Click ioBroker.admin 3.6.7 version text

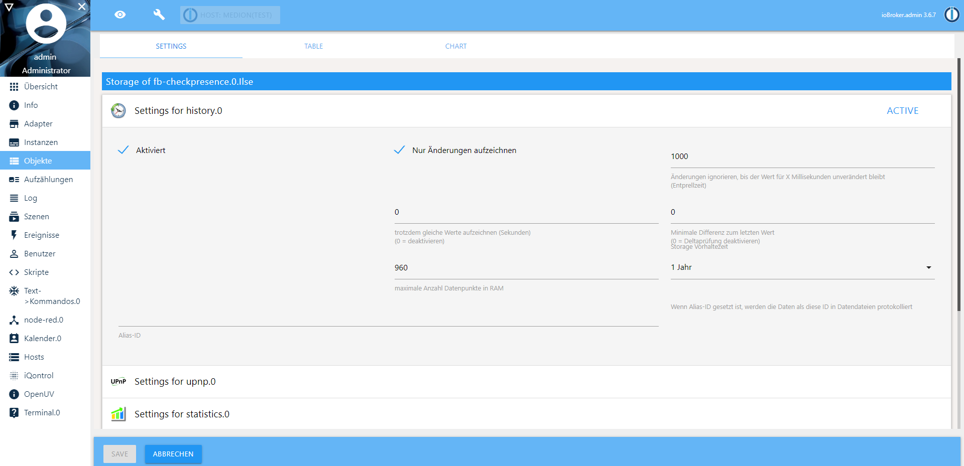(908, 15)
